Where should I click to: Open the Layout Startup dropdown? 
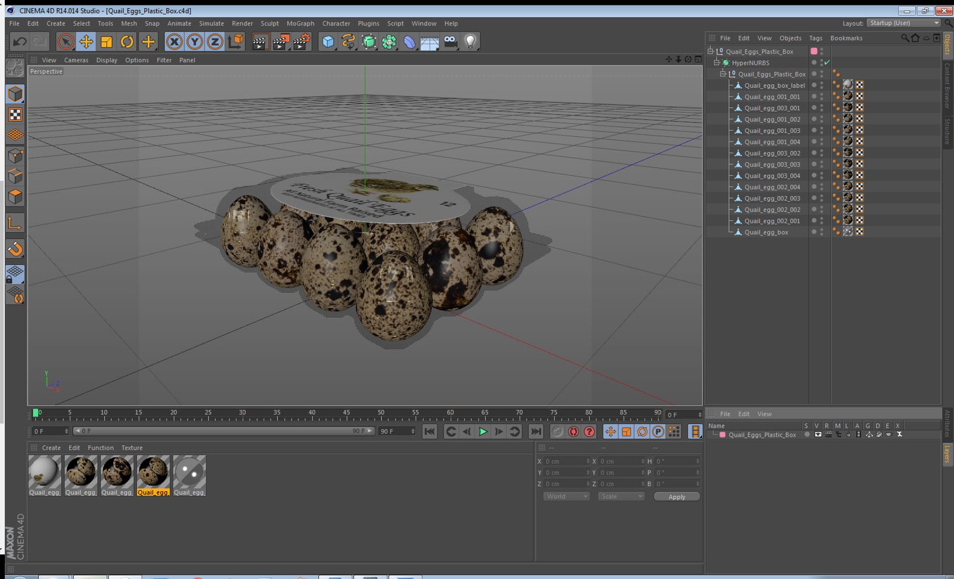(x=904, y=23)
